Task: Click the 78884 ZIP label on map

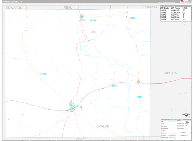Action: 132,18
